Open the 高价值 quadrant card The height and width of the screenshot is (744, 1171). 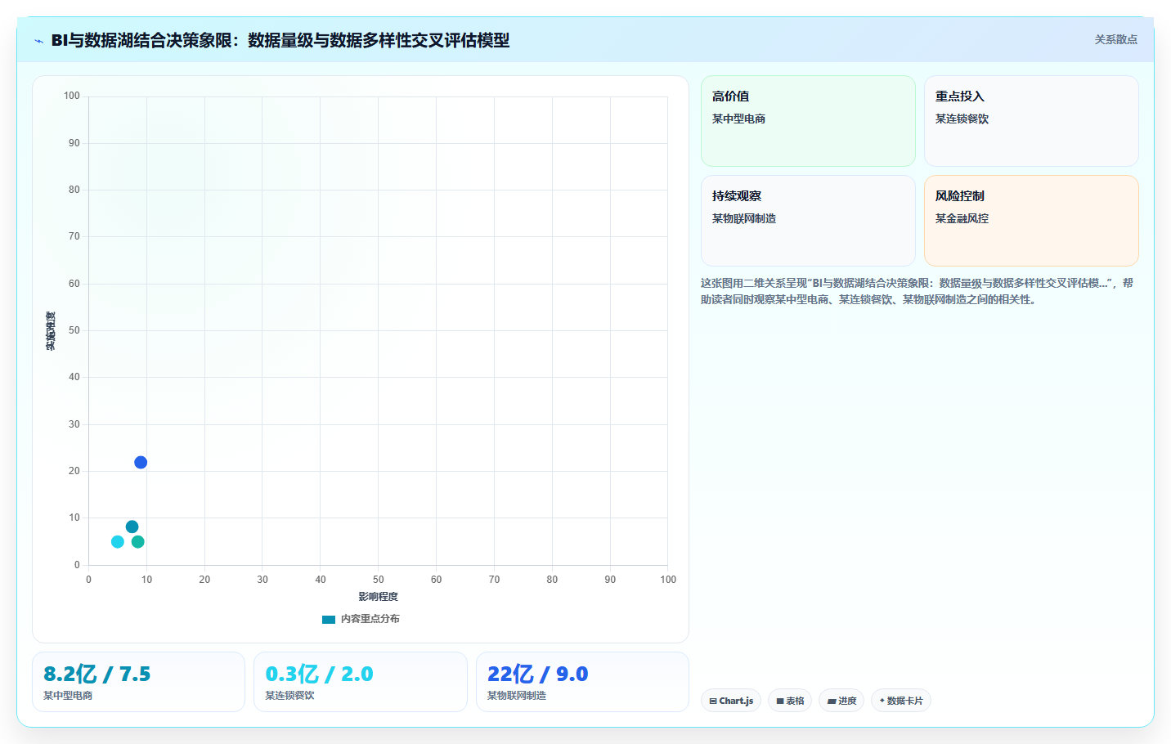point(808,121)
